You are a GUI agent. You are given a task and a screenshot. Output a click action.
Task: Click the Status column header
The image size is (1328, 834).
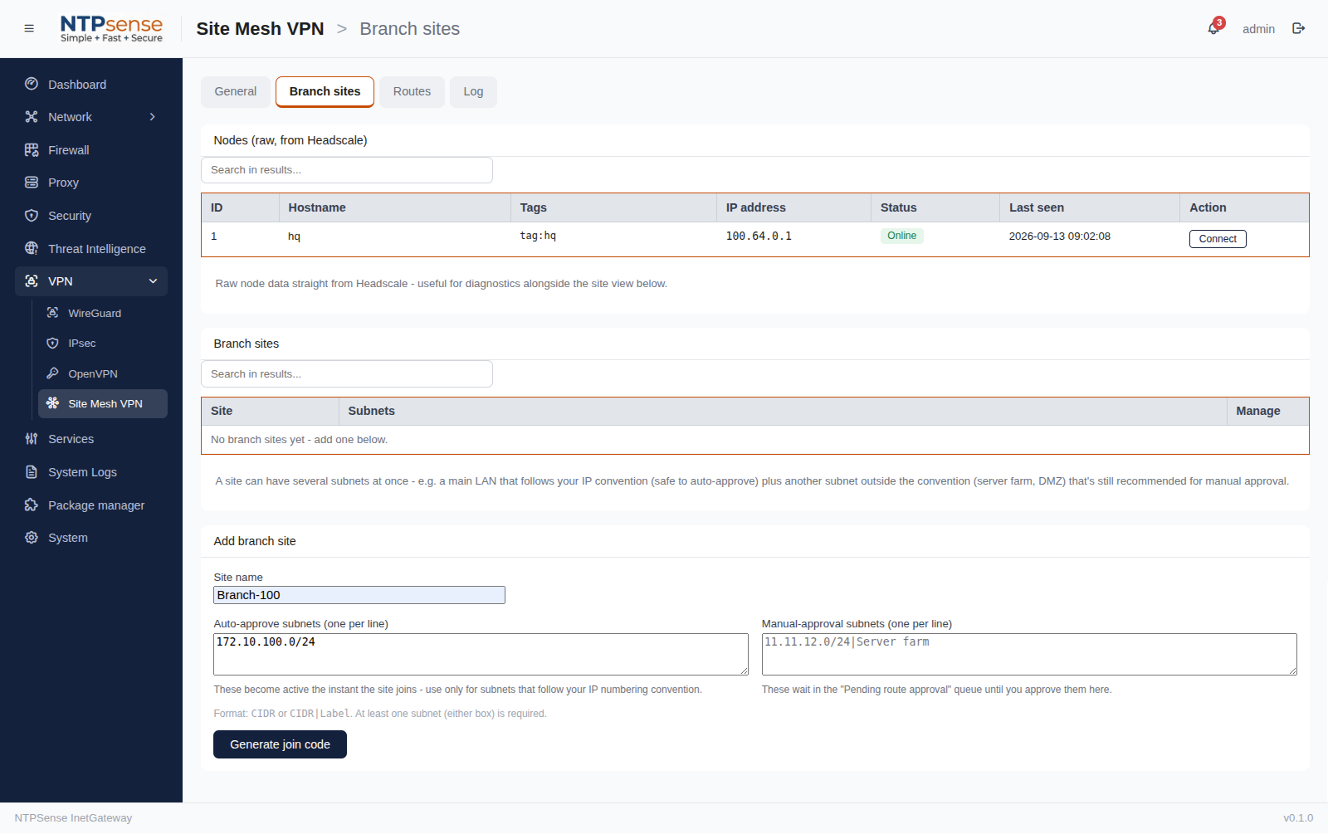tap(935, 207)
